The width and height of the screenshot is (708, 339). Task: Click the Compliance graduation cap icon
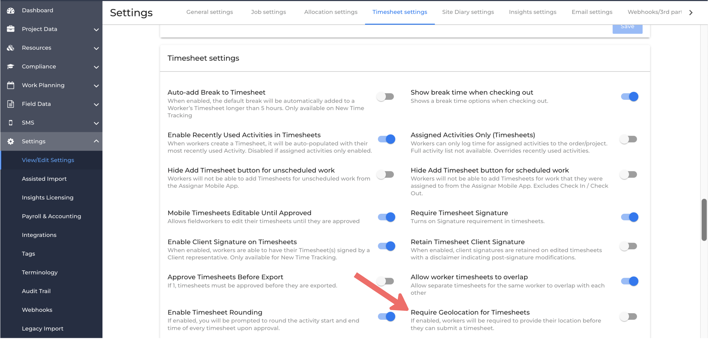point(11,66)
